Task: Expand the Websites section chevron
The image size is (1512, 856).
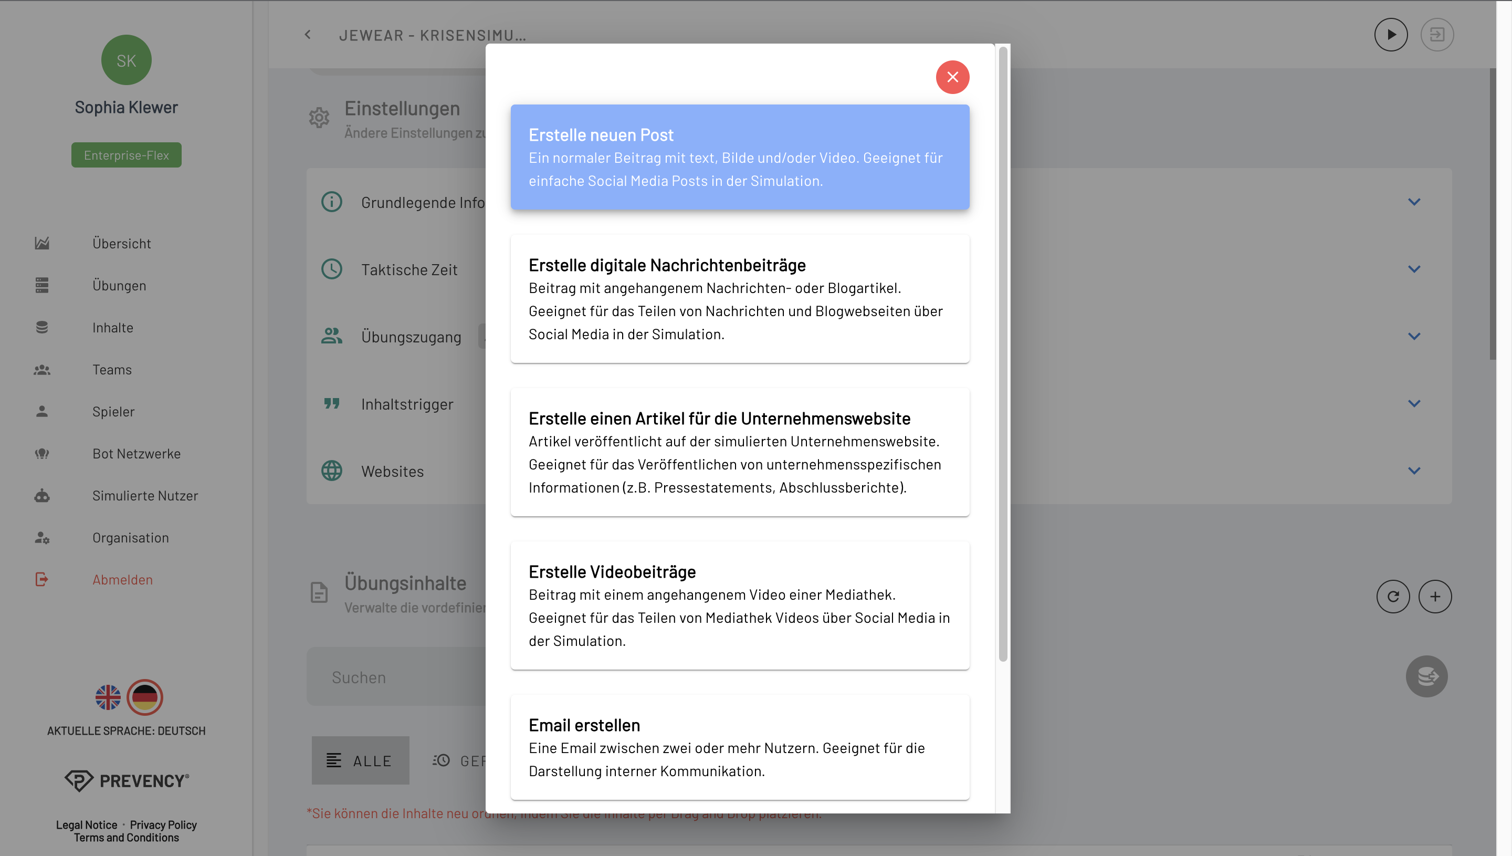Action: [x=1414, y=471]
